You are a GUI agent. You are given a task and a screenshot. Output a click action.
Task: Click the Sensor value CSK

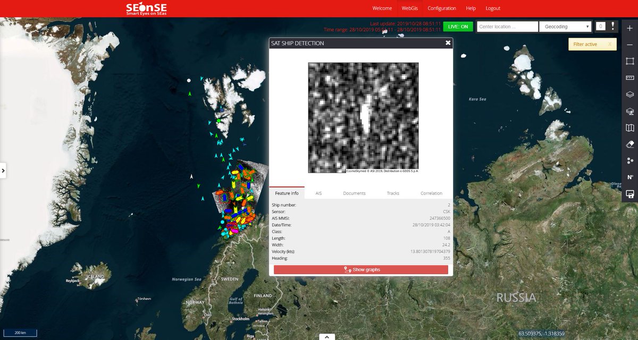pos(447,211)
